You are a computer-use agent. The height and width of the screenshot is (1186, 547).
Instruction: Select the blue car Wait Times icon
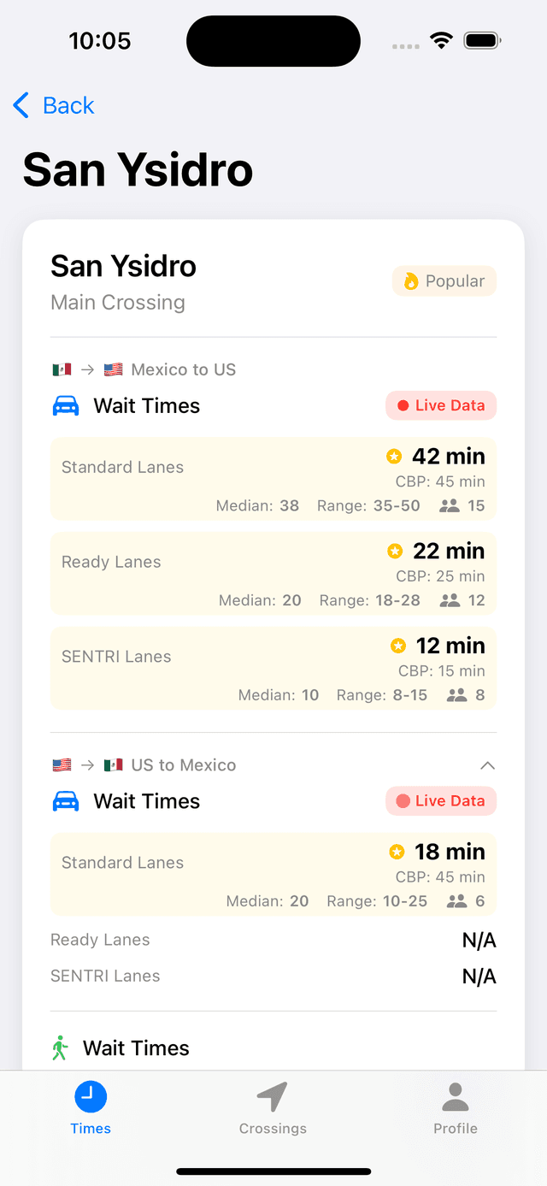[65, 405]
